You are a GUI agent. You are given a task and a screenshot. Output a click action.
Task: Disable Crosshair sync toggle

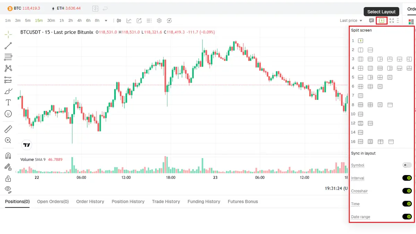[407, 191]
